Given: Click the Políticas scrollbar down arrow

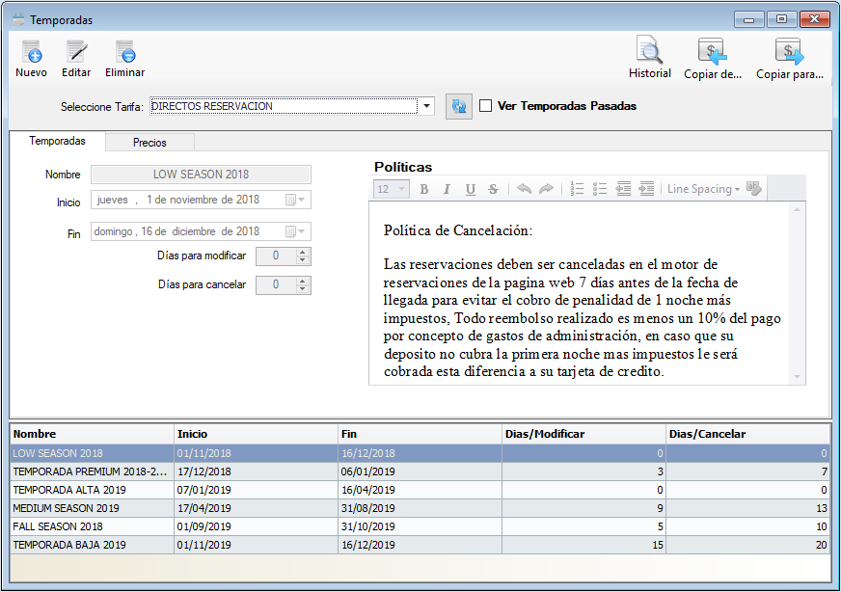Looking at the screenshot, I should 797,377.
